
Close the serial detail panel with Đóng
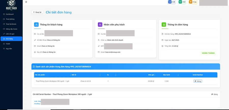tap(214, 94)
